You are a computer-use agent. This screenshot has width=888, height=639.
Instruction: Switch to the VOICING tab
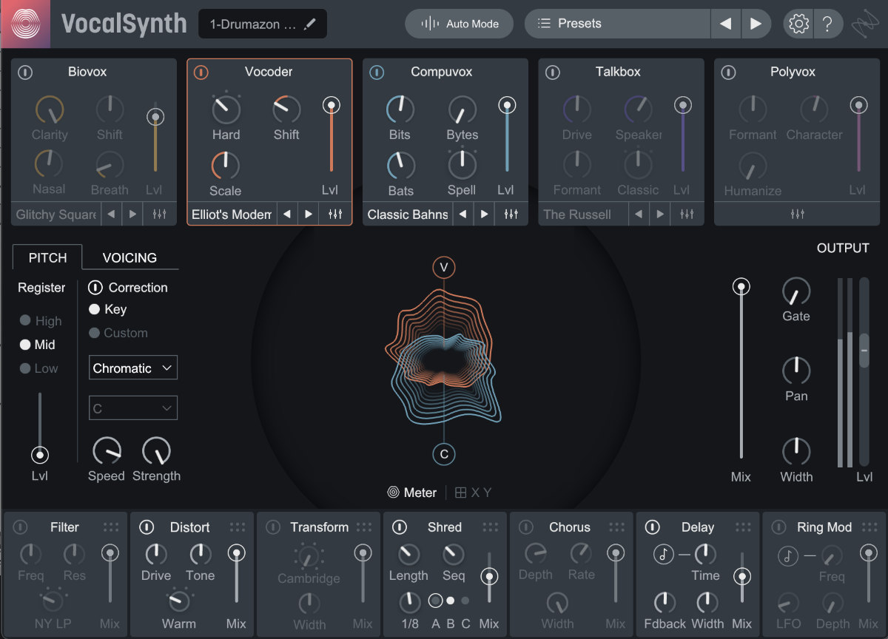[129, 257]
